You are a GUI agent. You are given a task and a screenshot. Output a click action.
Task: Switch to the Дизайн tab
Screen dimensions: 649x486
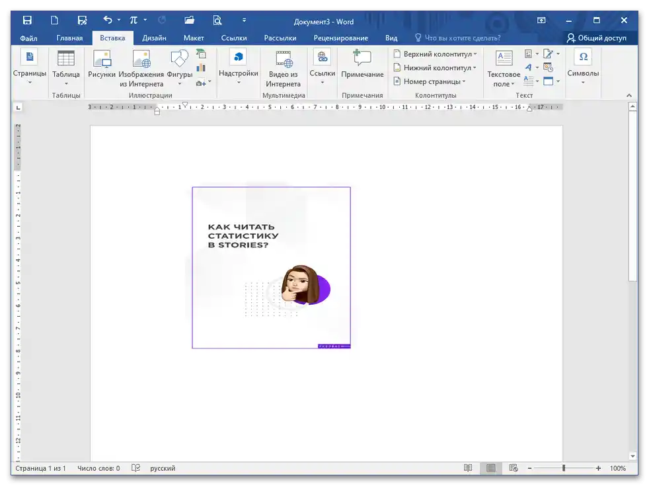[154, 38]
